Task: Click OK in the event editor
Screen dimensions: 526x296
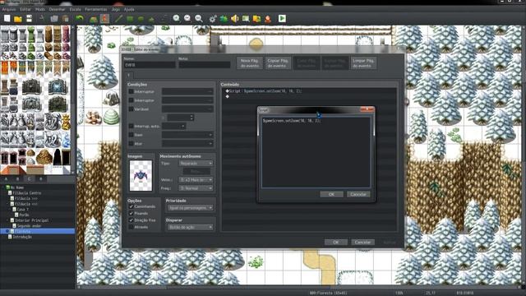Action: 336,242
